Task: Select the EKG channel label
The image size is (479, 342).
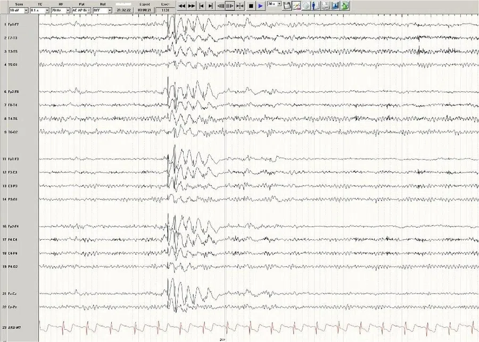Action: pos(14,327)
